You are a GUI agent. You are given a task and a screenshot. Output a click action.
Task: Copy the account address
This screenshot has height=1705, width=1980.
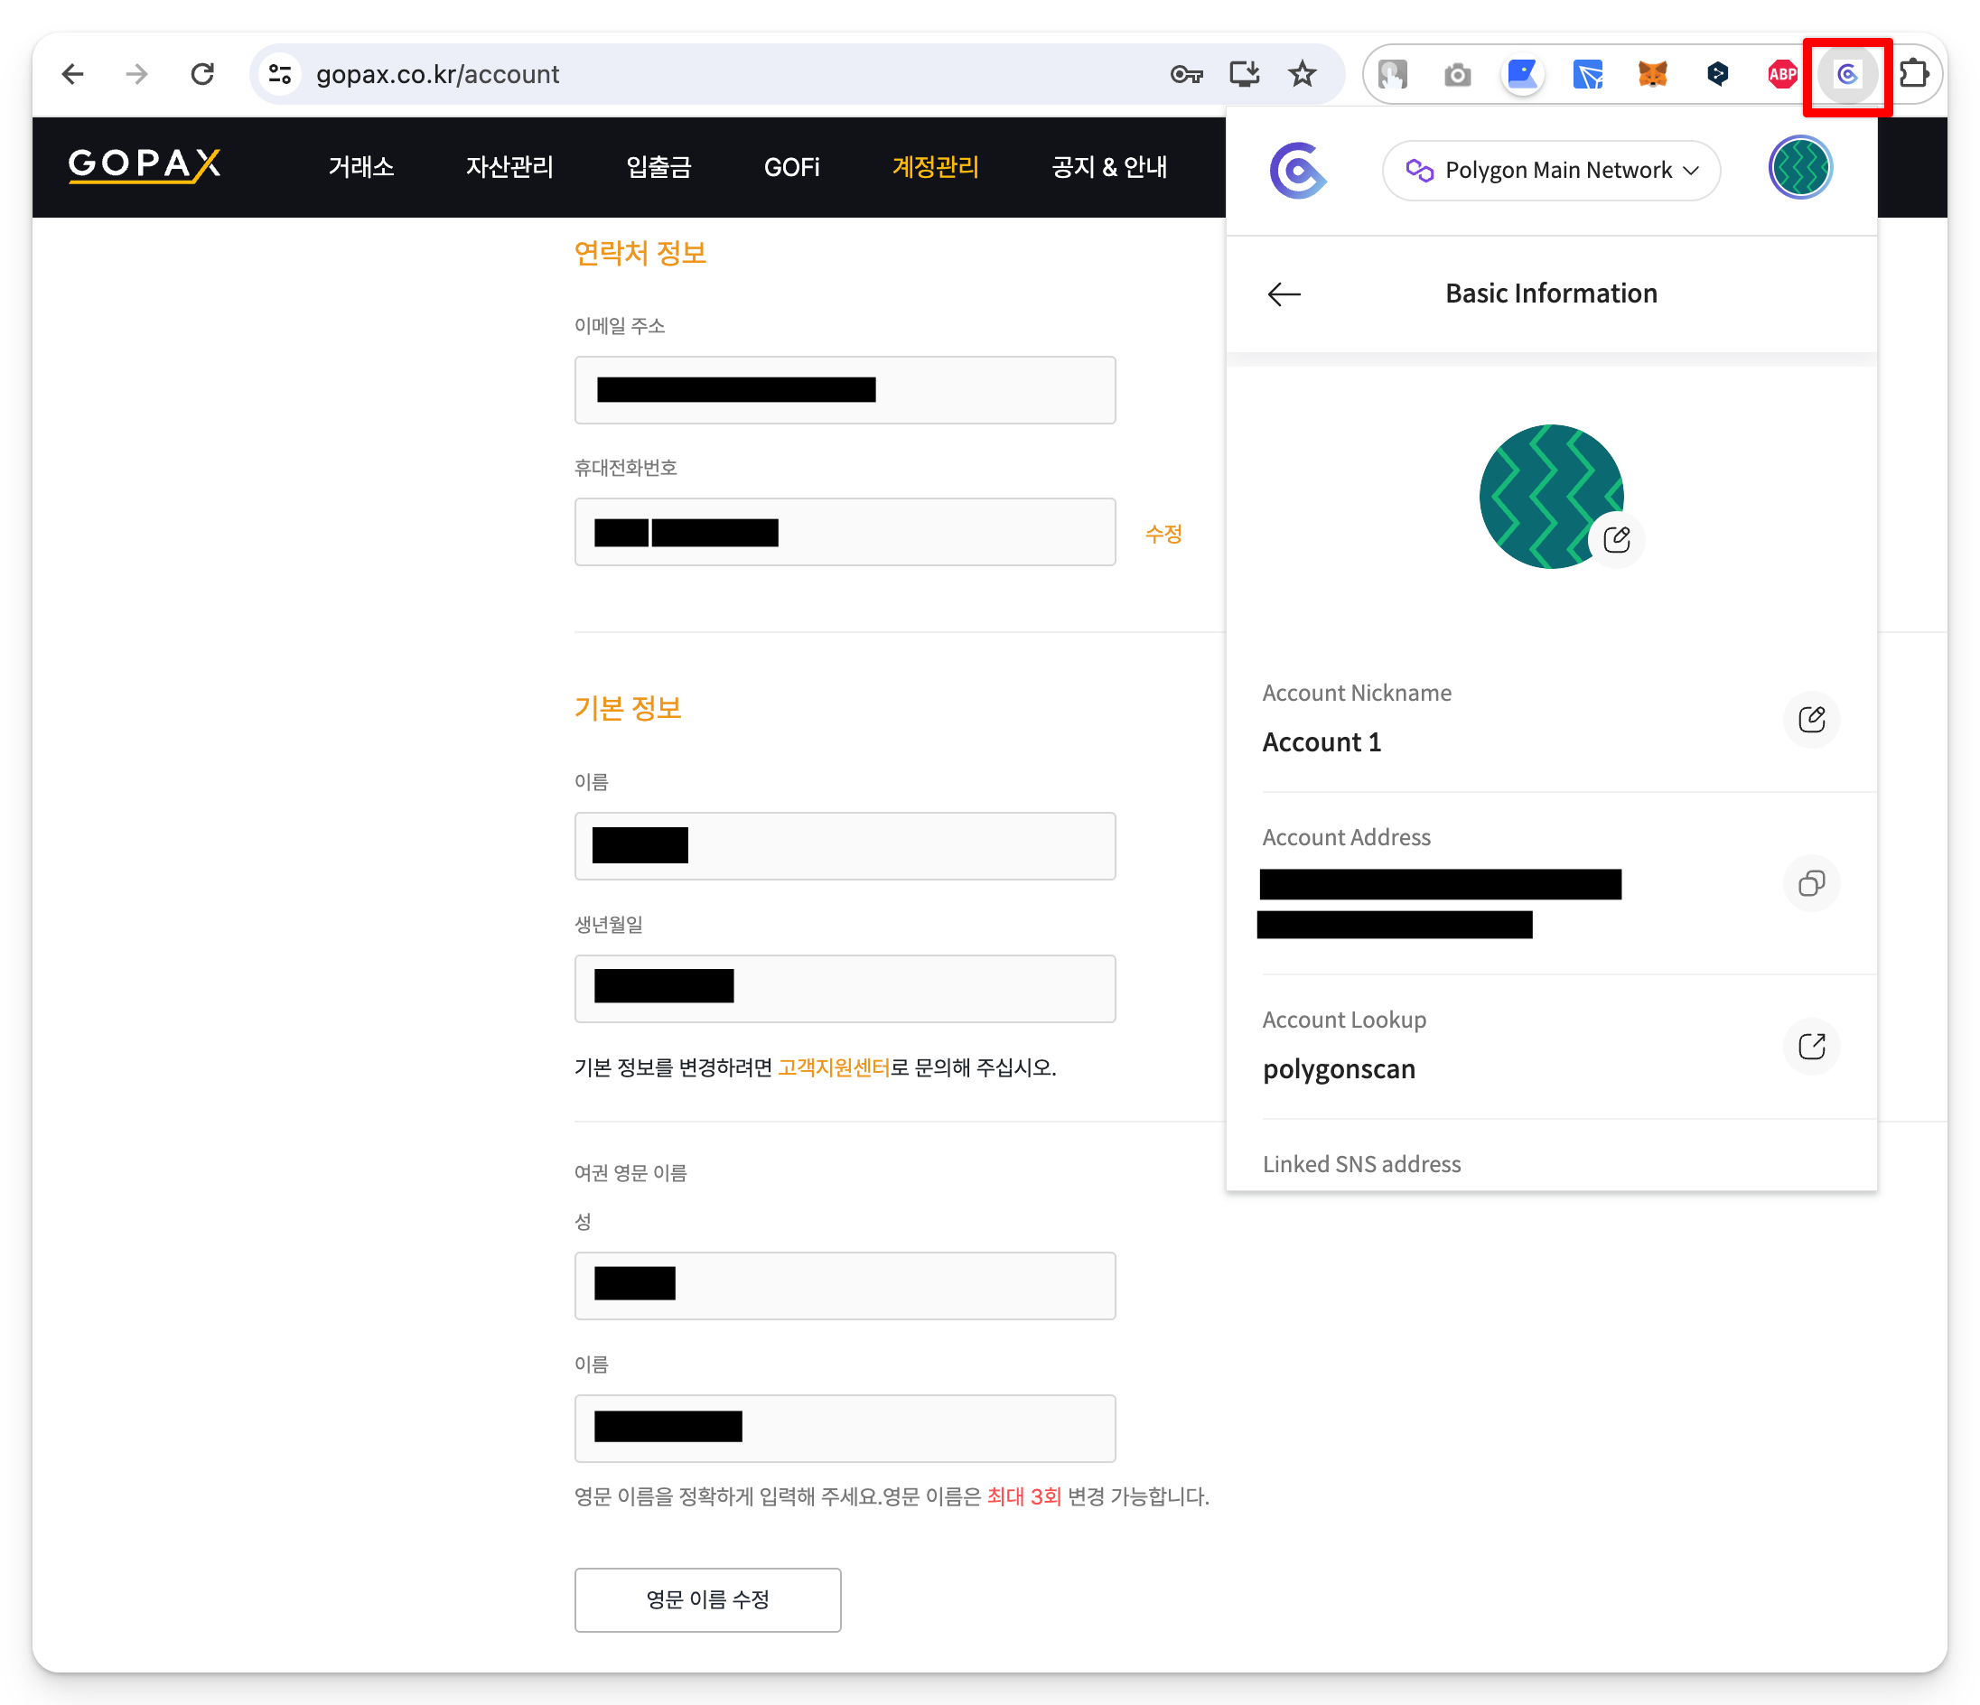pos(1811,883)
